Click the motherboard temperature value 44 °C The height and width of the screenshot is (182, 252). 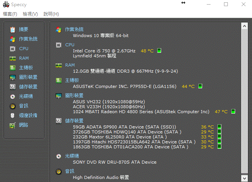(x=188, y=86)
